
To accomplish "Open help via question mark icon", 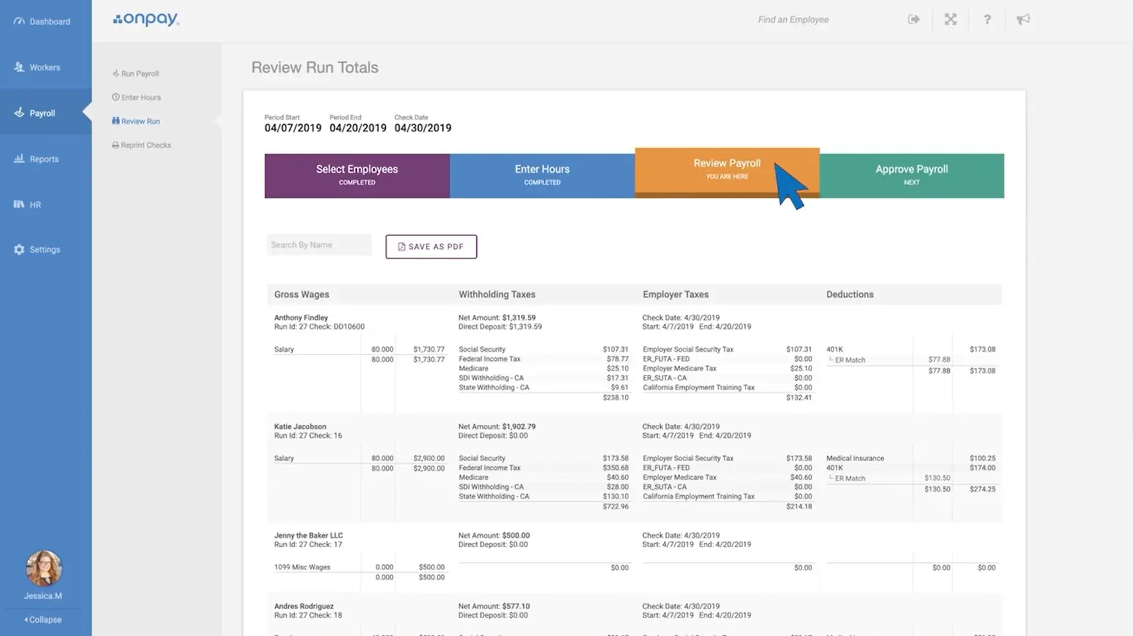I will pos(987,19).
